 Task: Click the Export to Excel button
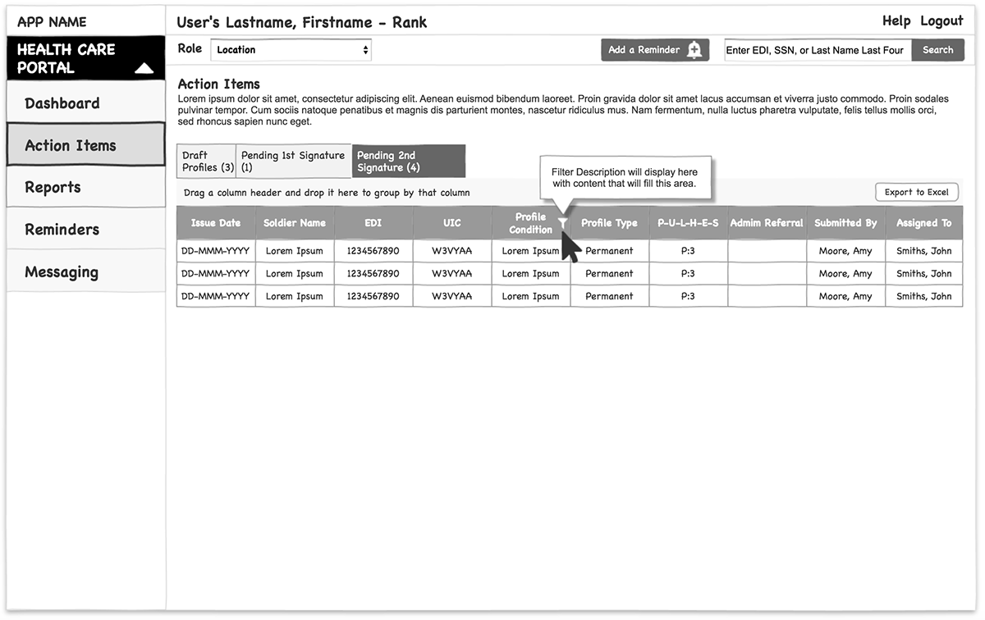pos(916,192)
